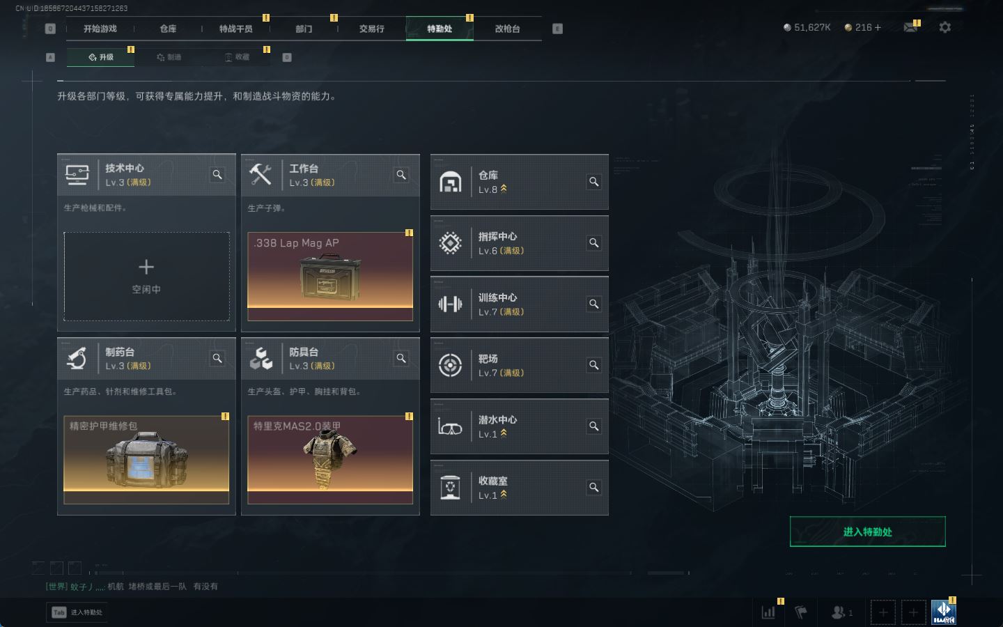Open the settings gear icon
Image resolution: width=1003 pixels, height=627 pixels.
pos(944,27)
